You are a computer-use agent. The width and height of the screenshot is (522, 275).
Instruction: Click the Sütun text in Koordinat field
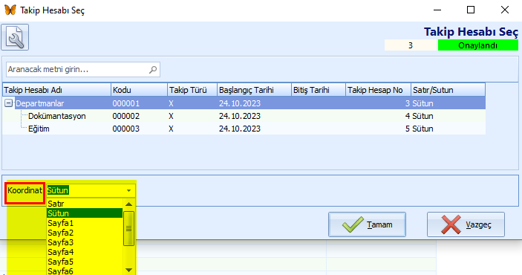pyautogui.click(x=58, y=190)
